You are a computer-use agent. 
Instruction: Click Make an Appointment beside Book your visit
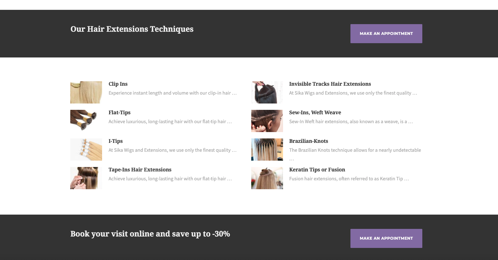[x=386, y=238]
